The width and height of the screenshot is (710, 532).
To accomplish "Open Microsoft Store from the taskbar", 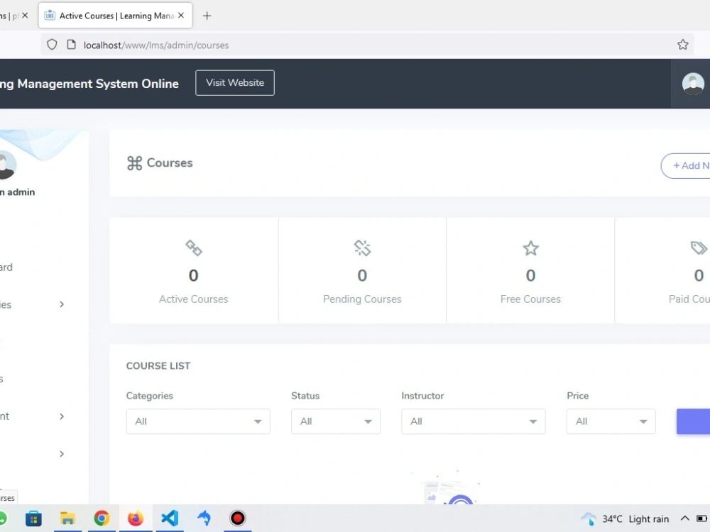I will (33, 518).
